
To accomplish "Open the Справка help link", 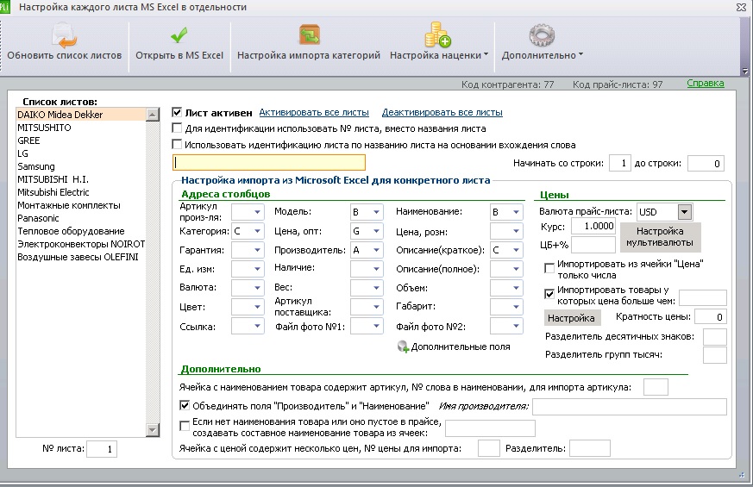I will pos(706,83).
